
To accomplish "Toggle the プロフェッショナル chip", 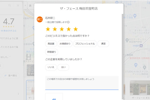I will pos(85,44).
